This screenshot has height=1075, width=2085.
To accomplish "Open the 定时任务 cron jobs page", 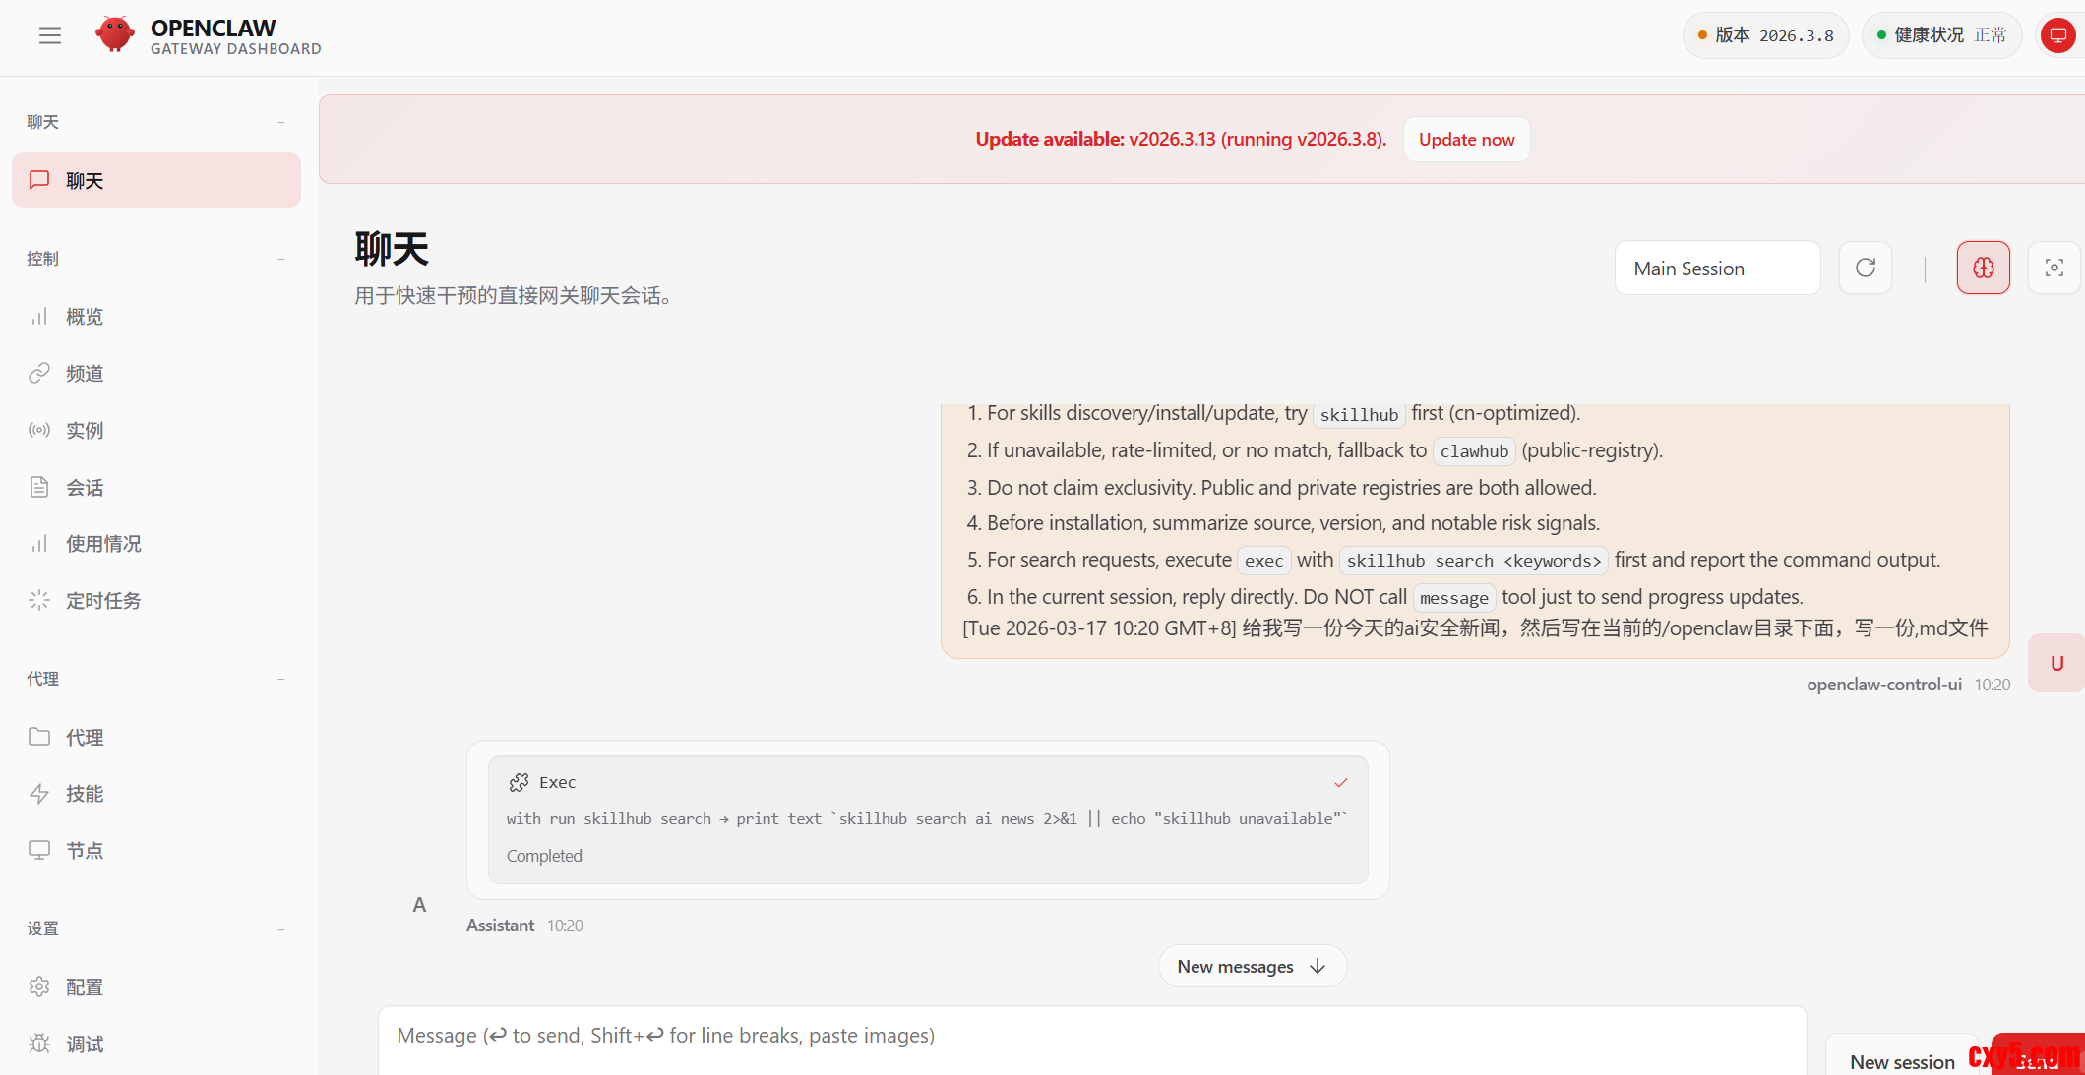I will (x=102, y=601).
